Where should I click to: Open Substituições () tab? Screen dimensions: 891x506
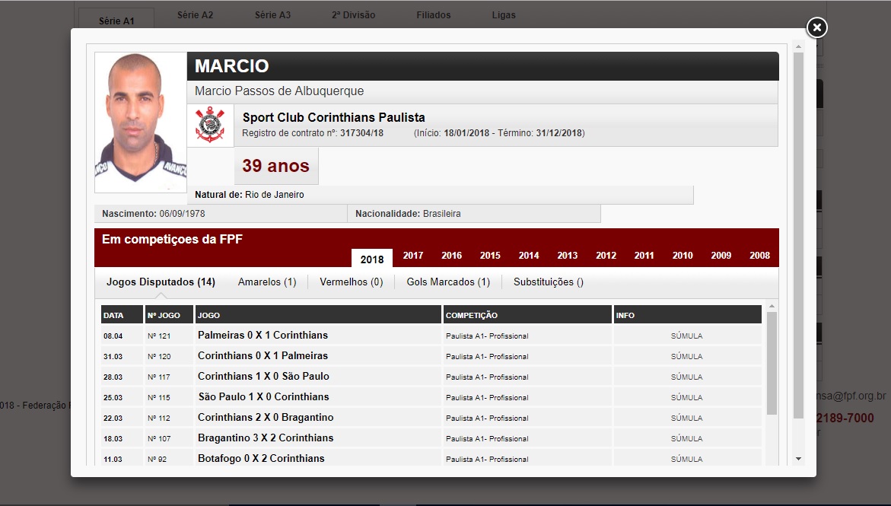coord(549,282)
